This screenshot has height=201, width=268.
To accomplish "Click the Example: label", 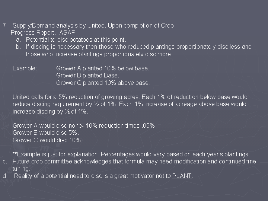I will tap(25, 68).
